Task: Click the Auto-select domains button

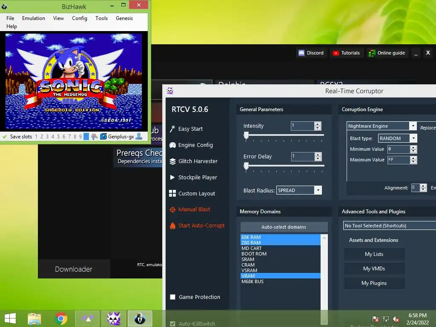Action: coord(284,227)
